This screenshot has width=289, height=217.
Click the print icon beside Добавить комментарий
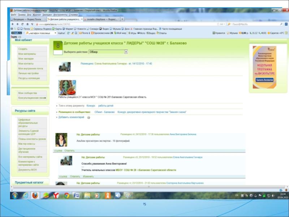89,118
